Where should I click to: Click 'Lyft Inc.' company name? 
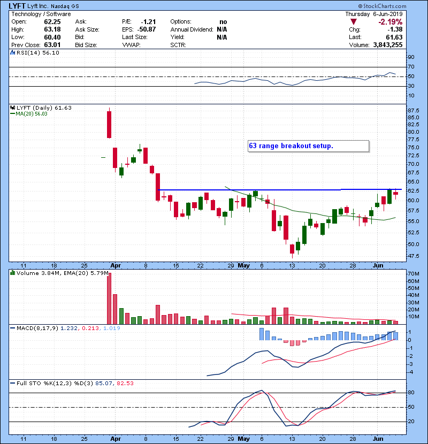[37, 6]
